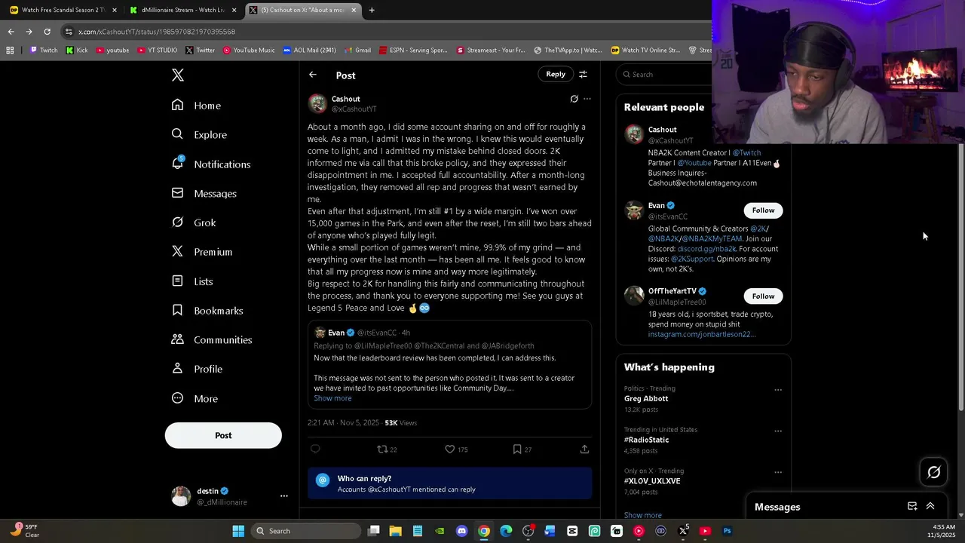Open File Explorer from the taskbar

[395, 531]
